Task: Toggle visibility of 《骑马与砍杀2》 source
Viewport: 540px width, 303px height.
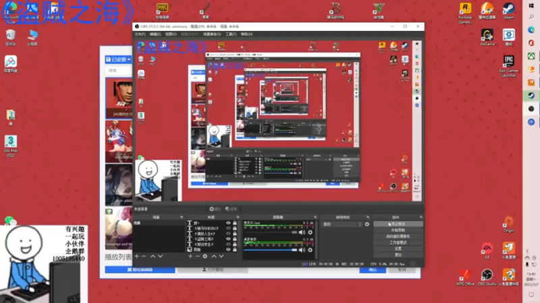Action: [x=228, y=228]
